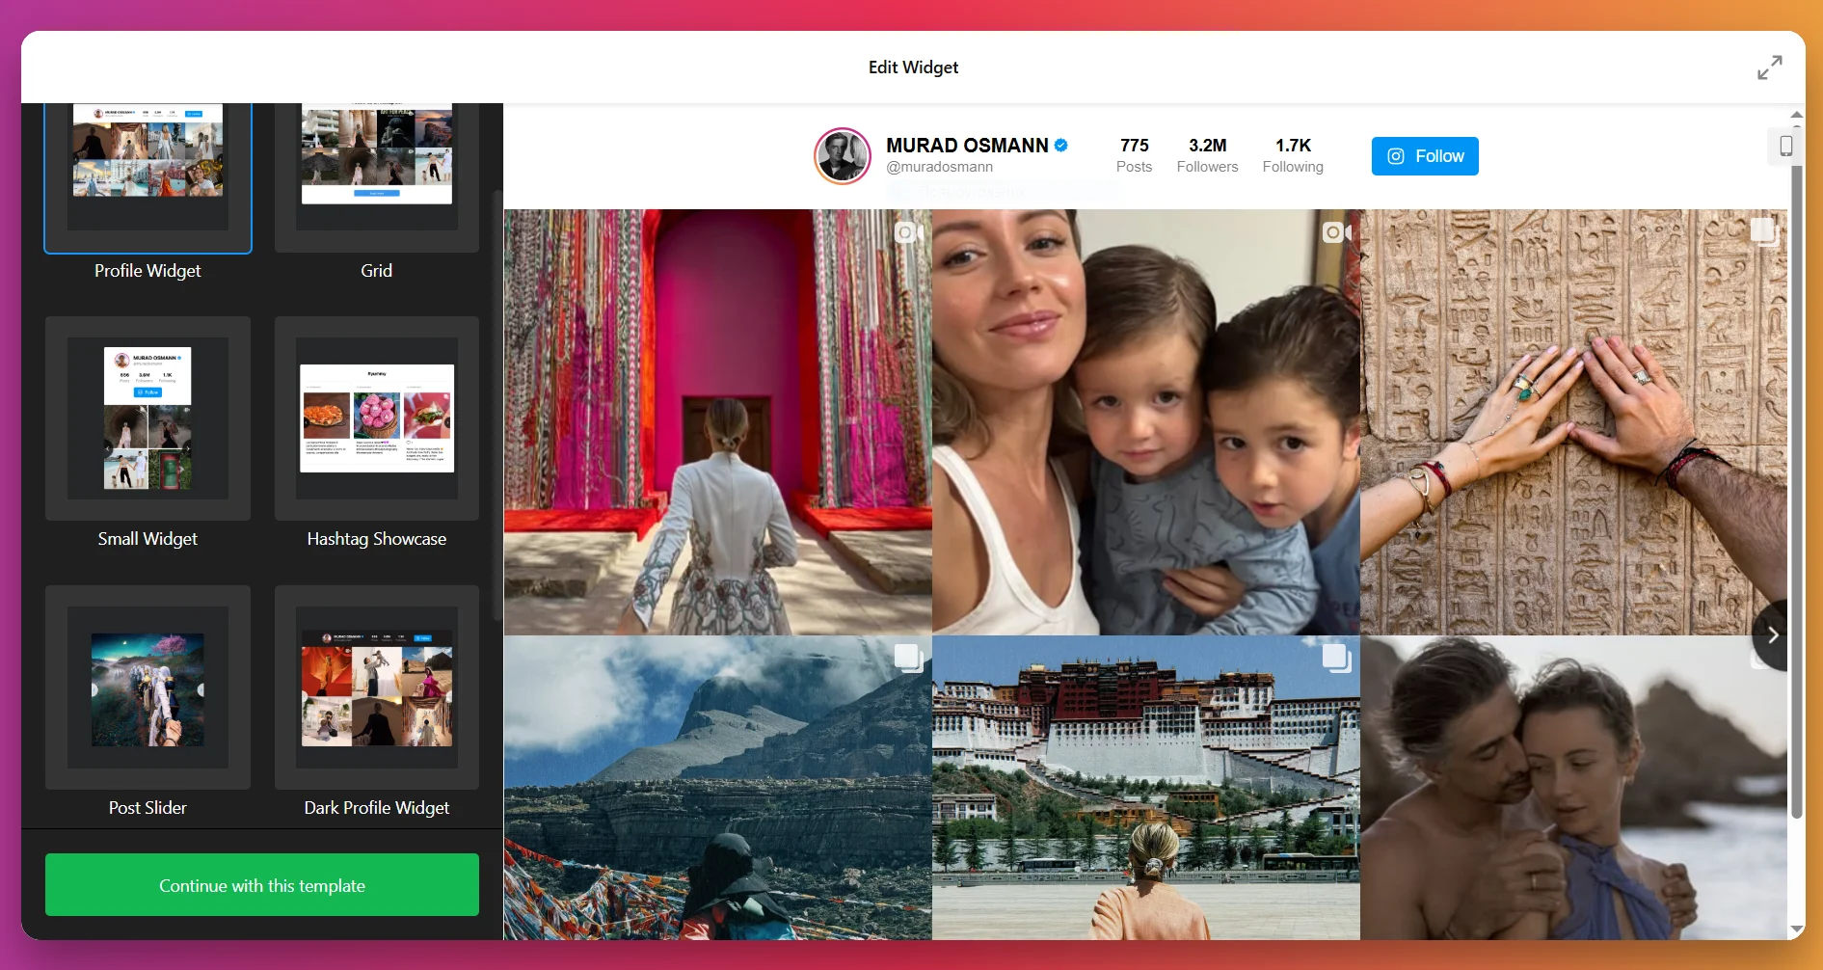Pick the Small Widget template
The image size is (1823, 970).
[x=147, y=418]
